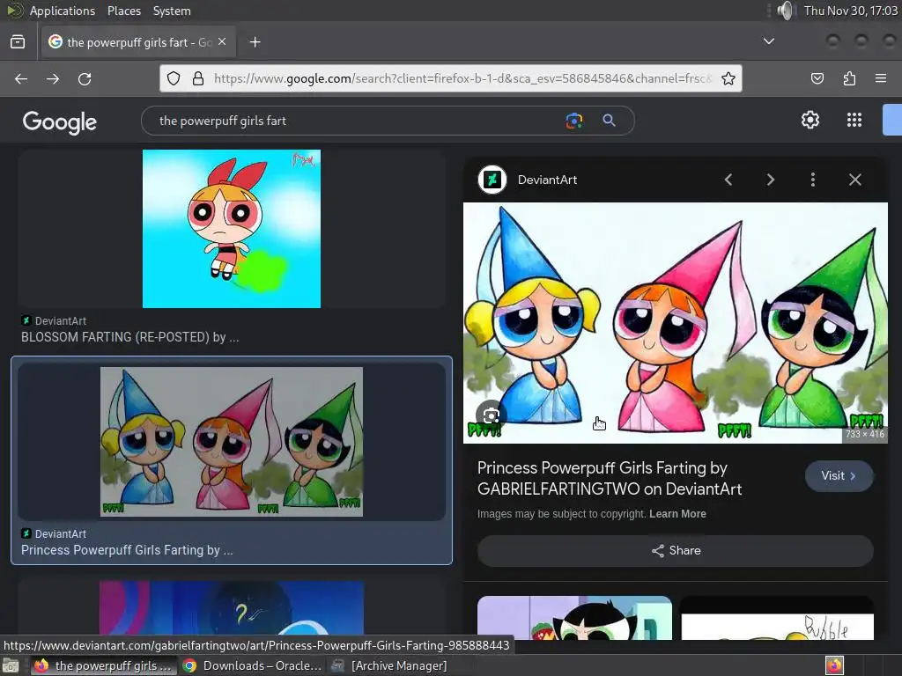Save page to Pocket
Screen dimensions: 902x676
(x=817, y=78)
